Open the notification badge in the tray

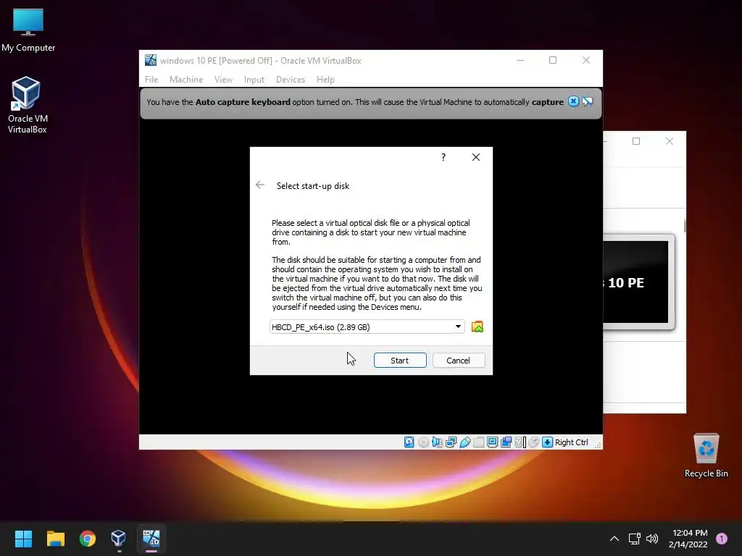pos(722,539)
